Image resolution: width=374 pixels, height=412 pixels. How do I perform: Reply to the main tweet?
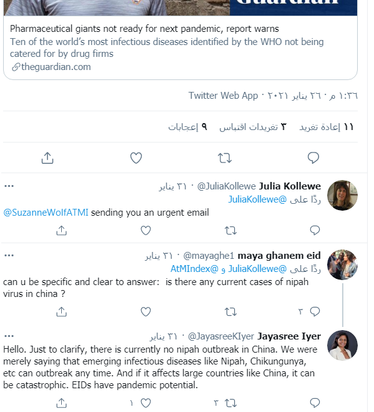313,158
